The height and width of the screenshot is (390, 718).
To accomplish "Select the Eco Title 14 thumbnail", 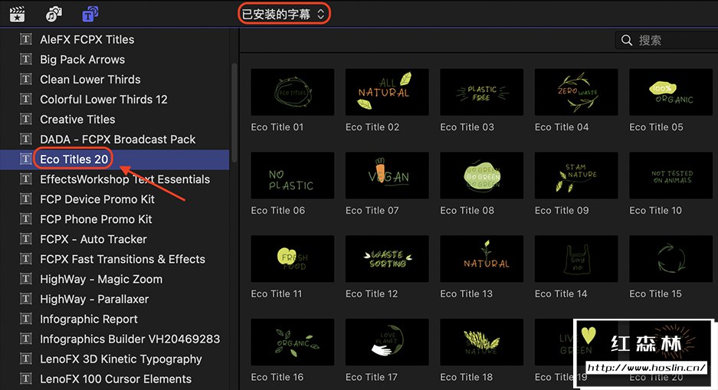I will coord(576,259).
